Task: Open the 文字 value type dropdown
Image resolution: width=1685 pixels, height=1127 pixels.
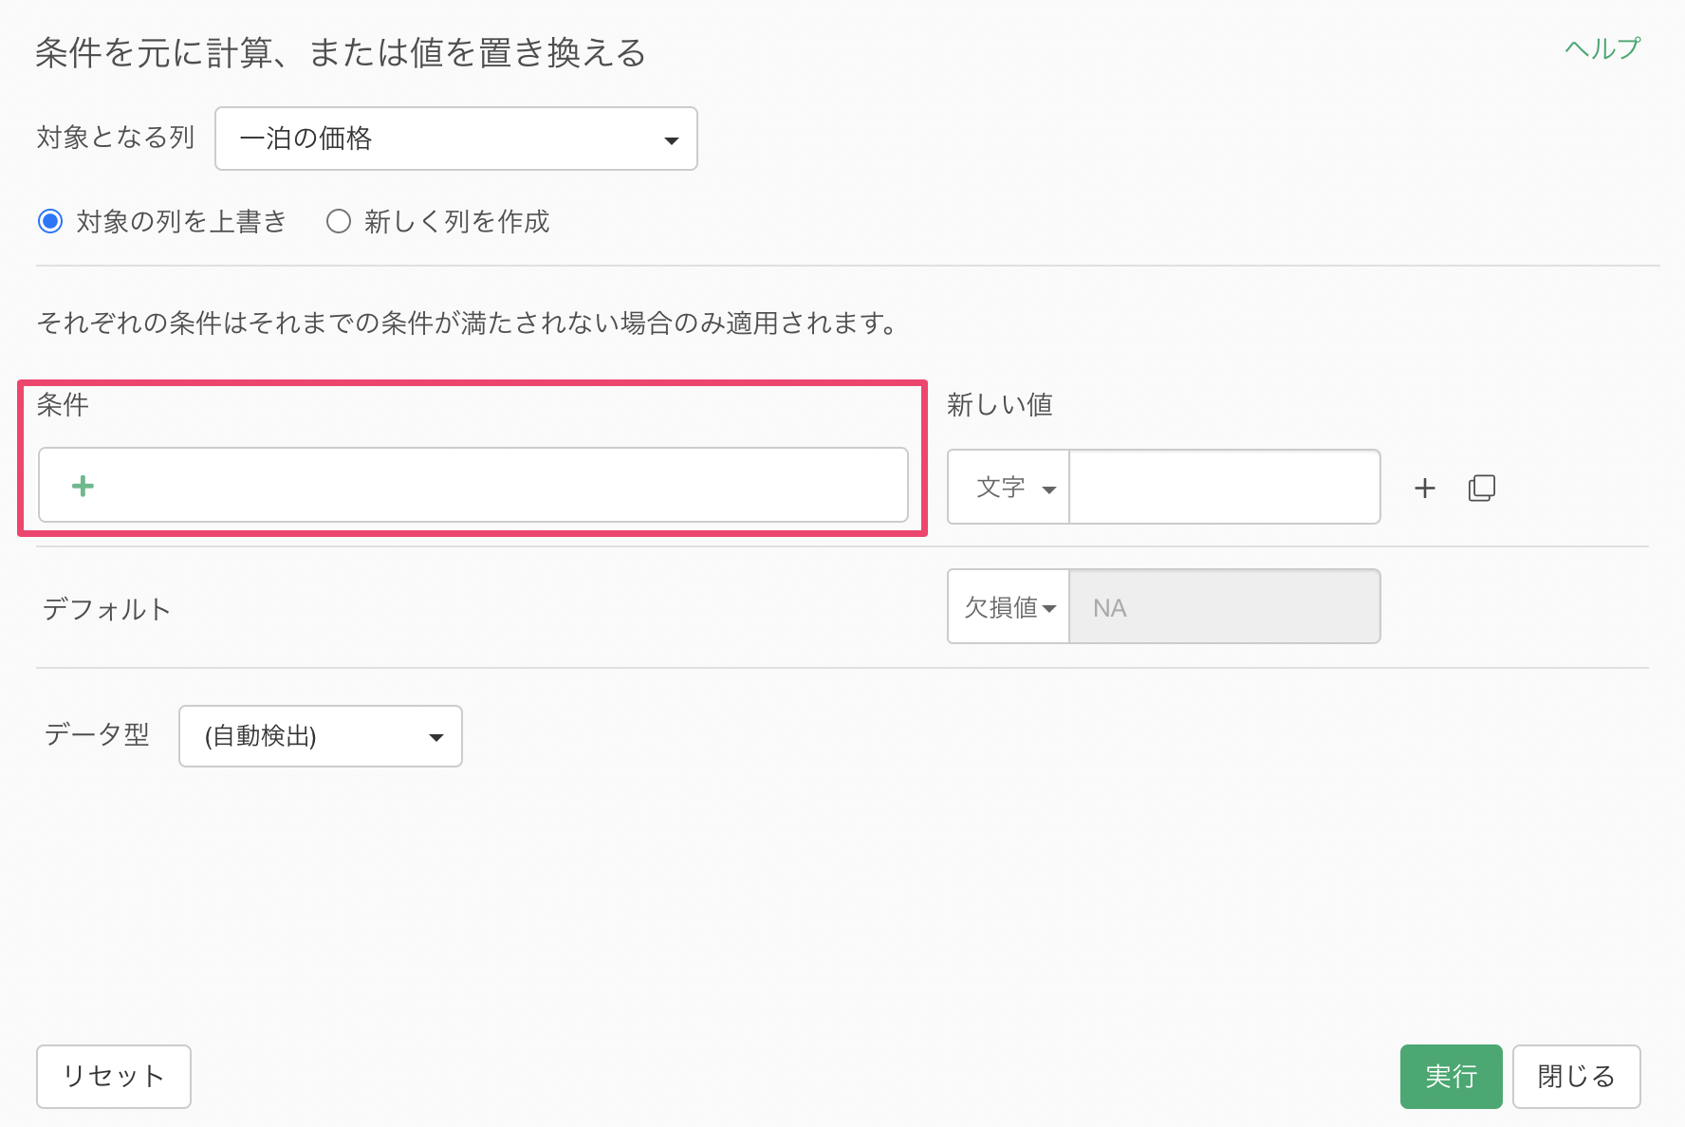Action: point(1009,488)
